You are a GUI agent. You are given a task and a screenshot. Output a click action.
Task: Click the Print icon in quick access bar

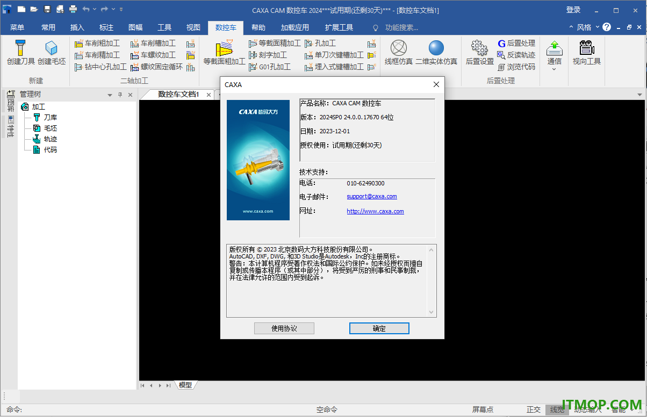click(x=73, y=9)
